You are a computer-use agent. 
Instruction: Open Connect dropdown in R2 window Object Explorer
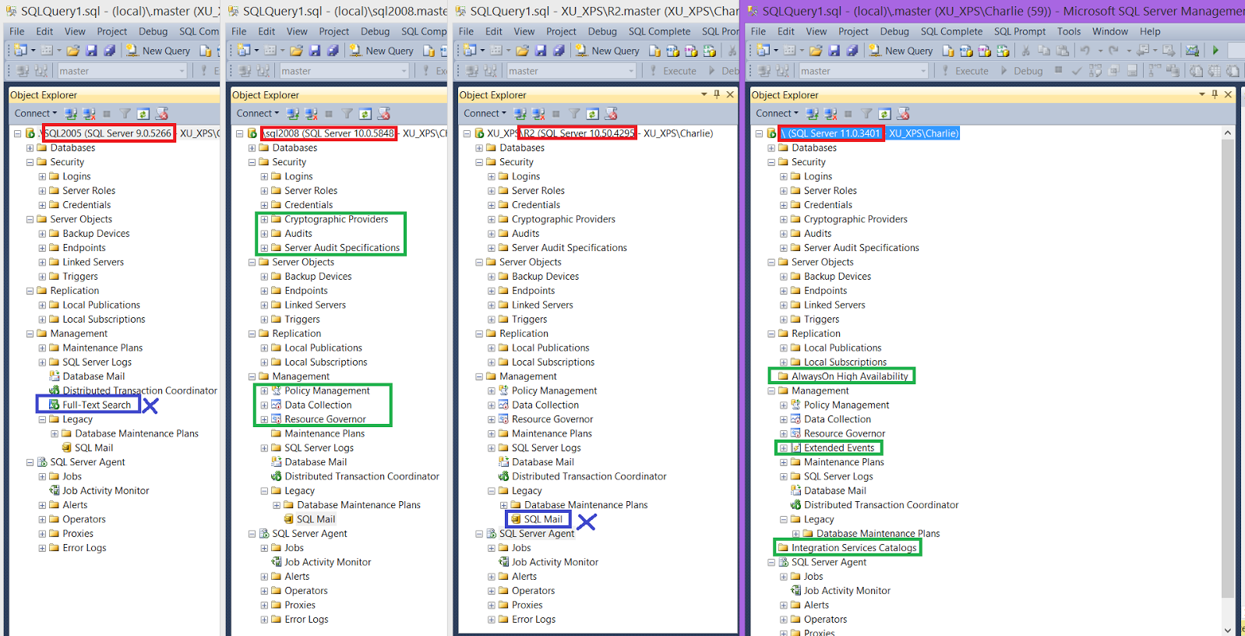coord(485,114)
